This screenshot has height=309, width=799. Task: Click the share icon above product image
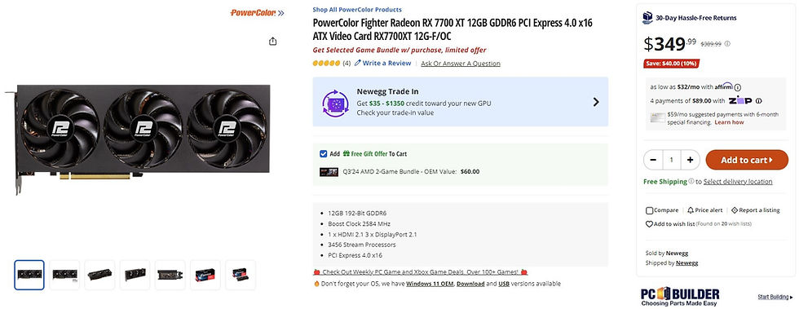coord(272,42)
